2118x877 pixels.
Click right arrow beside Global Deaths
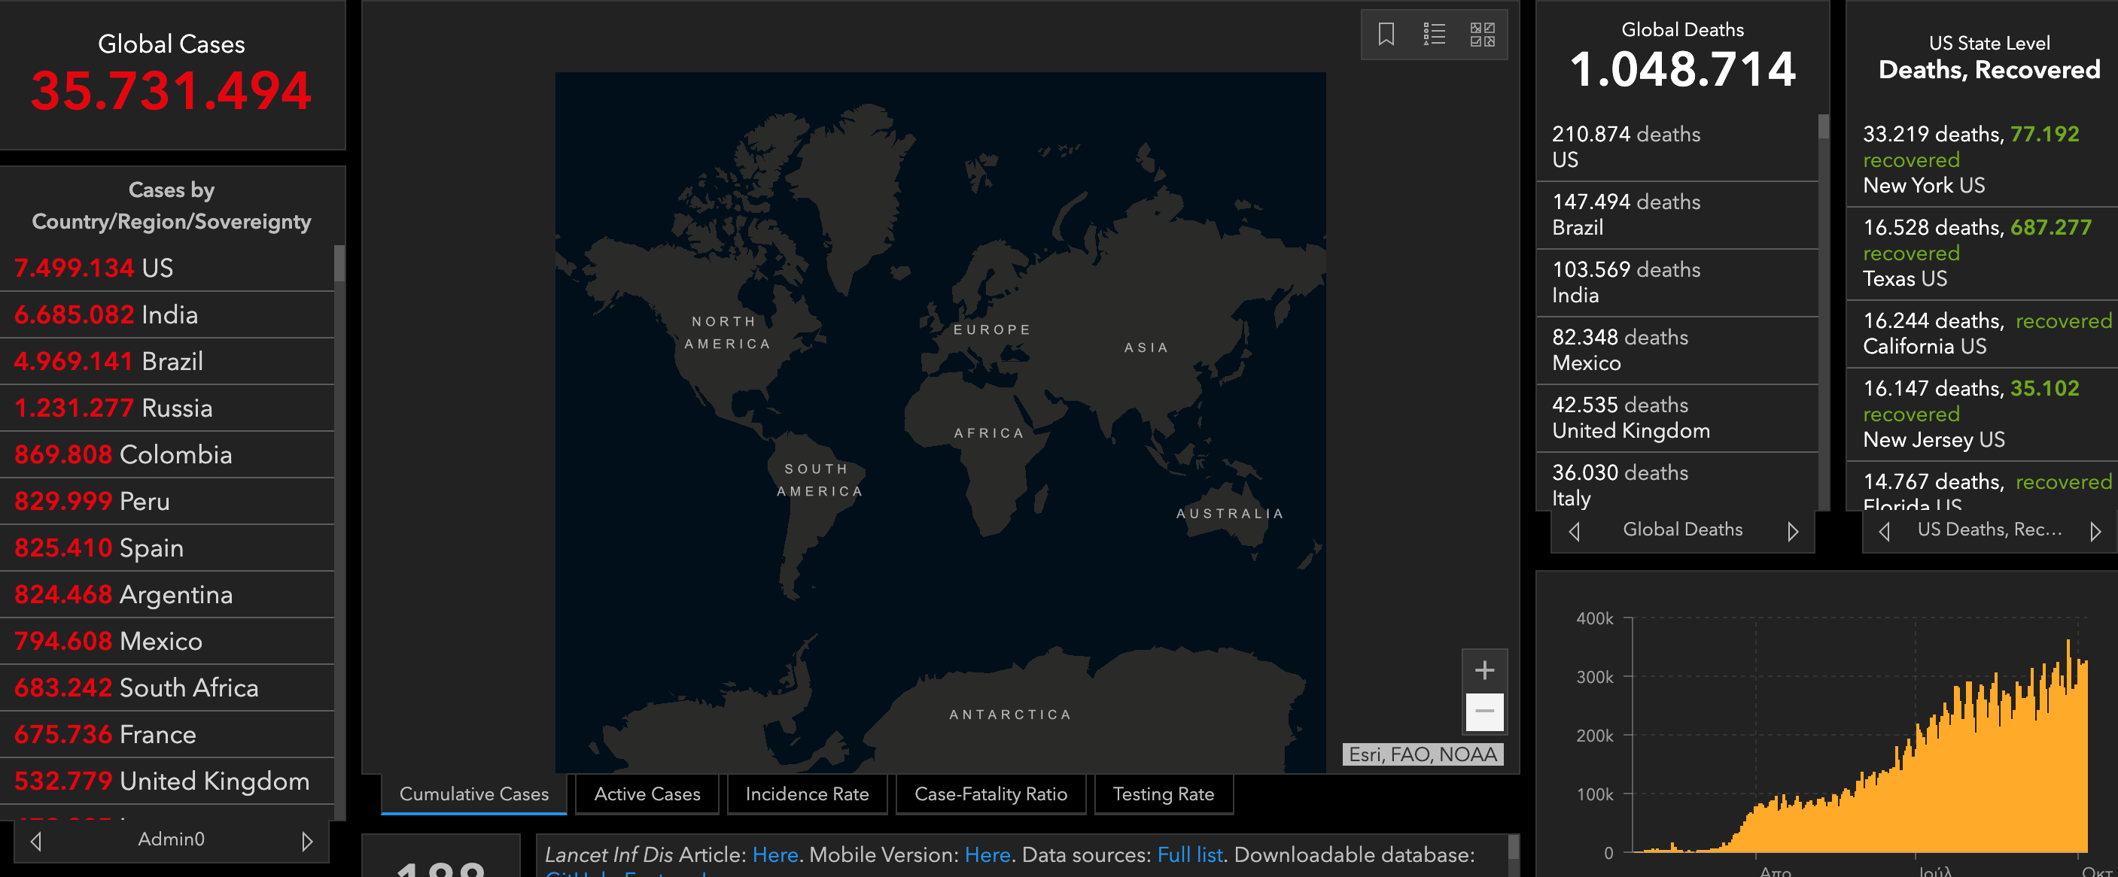pyautogui.click(x=1792, y=531)
